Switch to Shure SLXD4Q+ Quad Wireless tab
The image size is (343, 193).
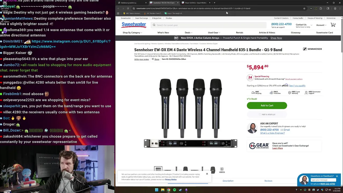pyautogui.click(x=196, y=3)
